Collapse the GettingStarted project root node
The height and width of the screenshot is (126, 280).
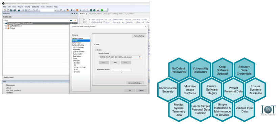click(x=4, y=23)
